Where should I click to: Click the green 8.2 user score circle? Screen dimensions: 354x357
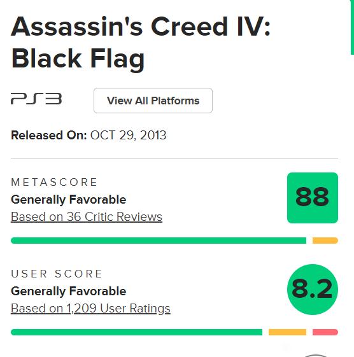(313, 290)
